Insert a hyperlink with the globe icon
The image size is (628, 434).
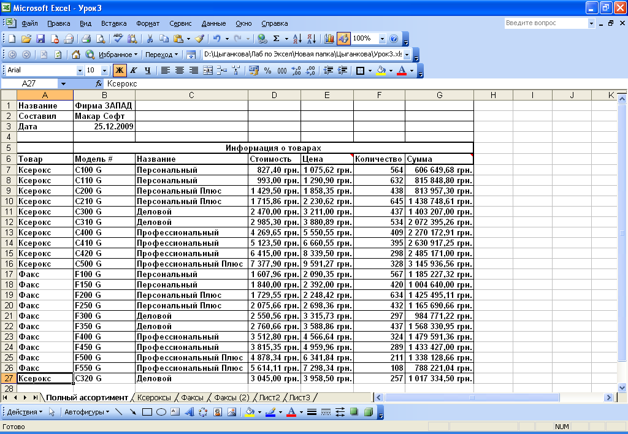click(x=262, y=39)
